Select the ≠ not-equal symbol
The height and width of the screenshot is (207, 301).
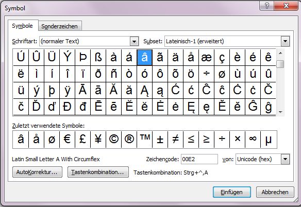(175, 139)
